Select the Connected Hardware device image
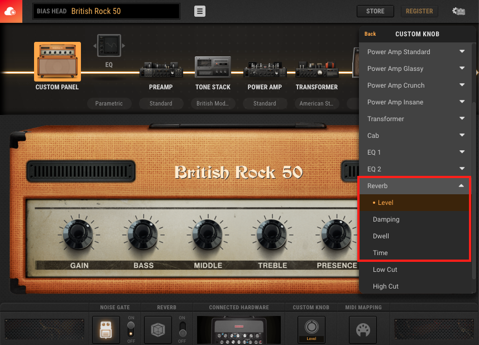The width and height of the screenshot is (479, 345). [239, 329]
